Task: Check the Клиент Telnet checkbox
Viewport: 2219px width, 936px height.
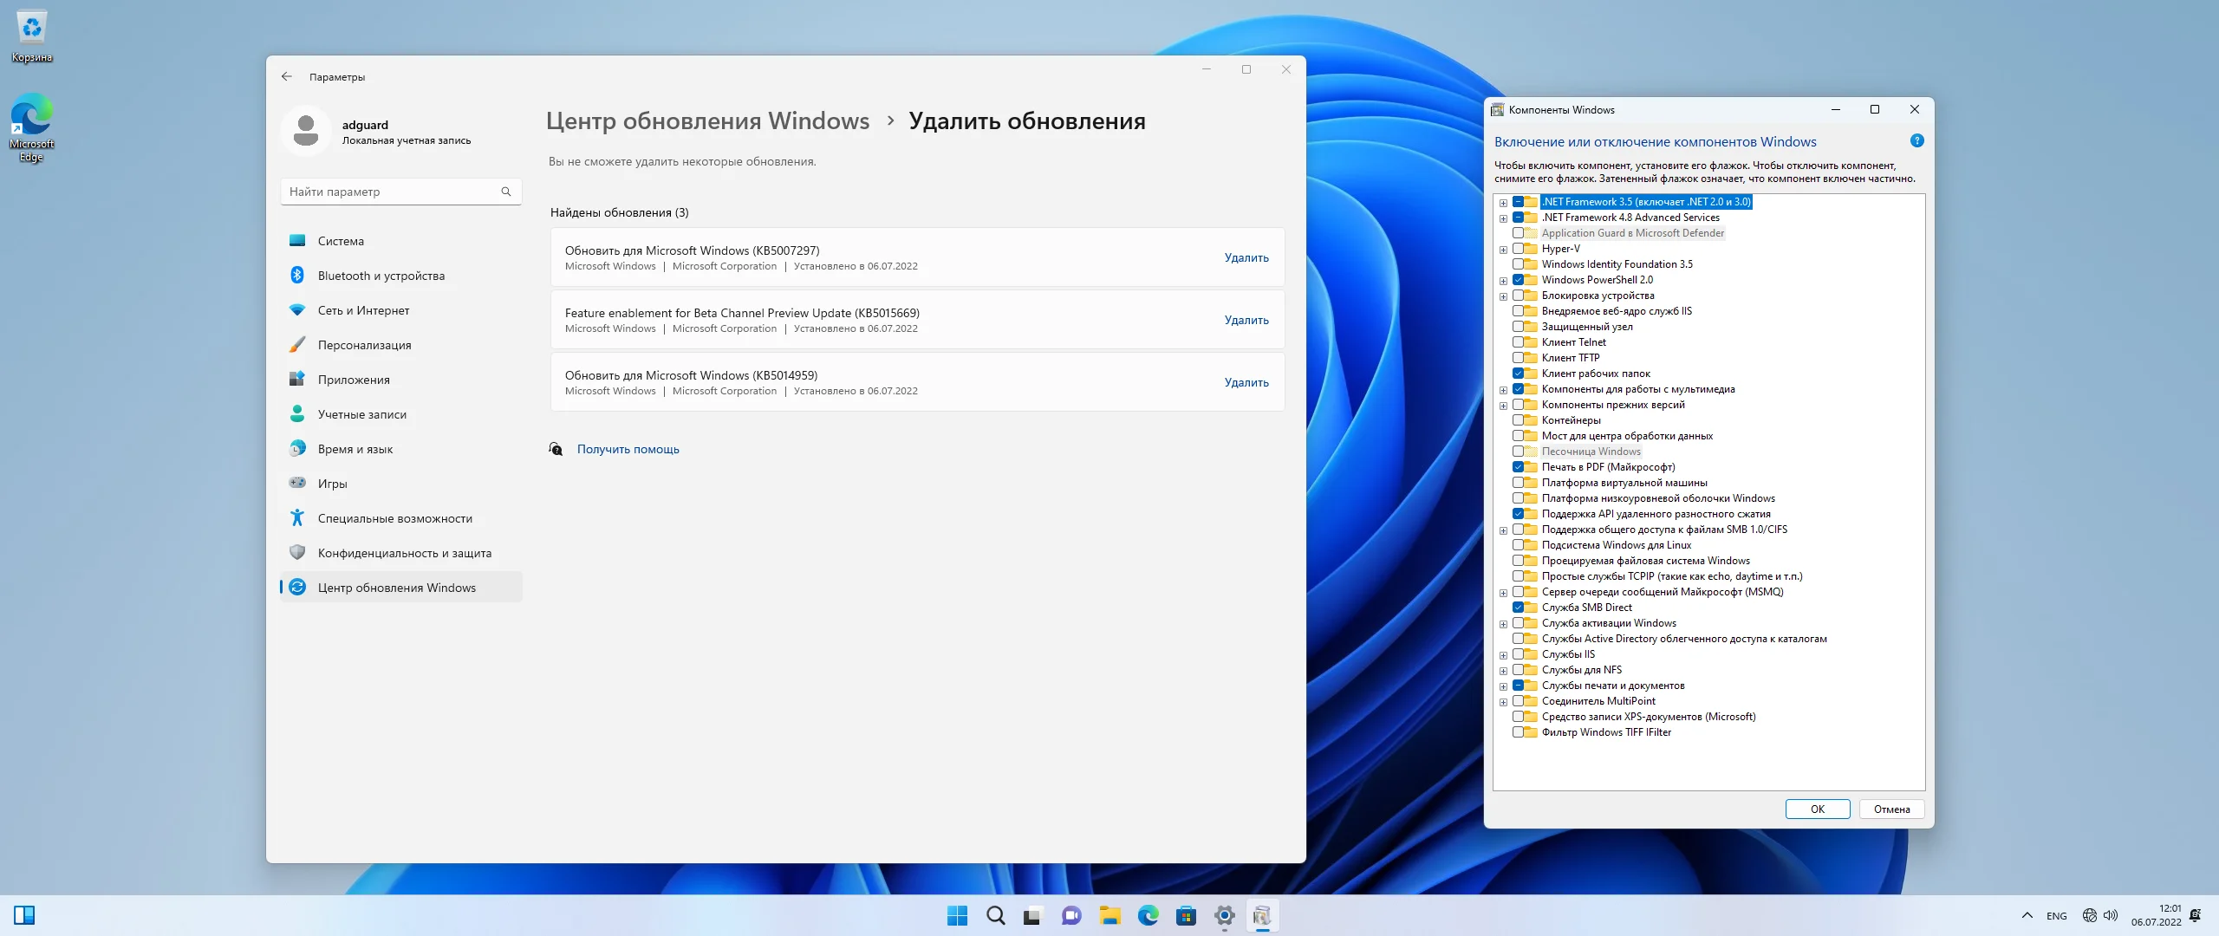Action: pos(1518,342)
